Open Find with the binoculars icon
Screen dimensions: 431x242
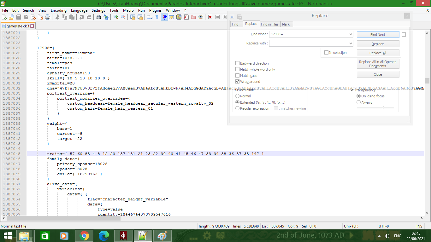pyautogui.click(x=99, y=17)
